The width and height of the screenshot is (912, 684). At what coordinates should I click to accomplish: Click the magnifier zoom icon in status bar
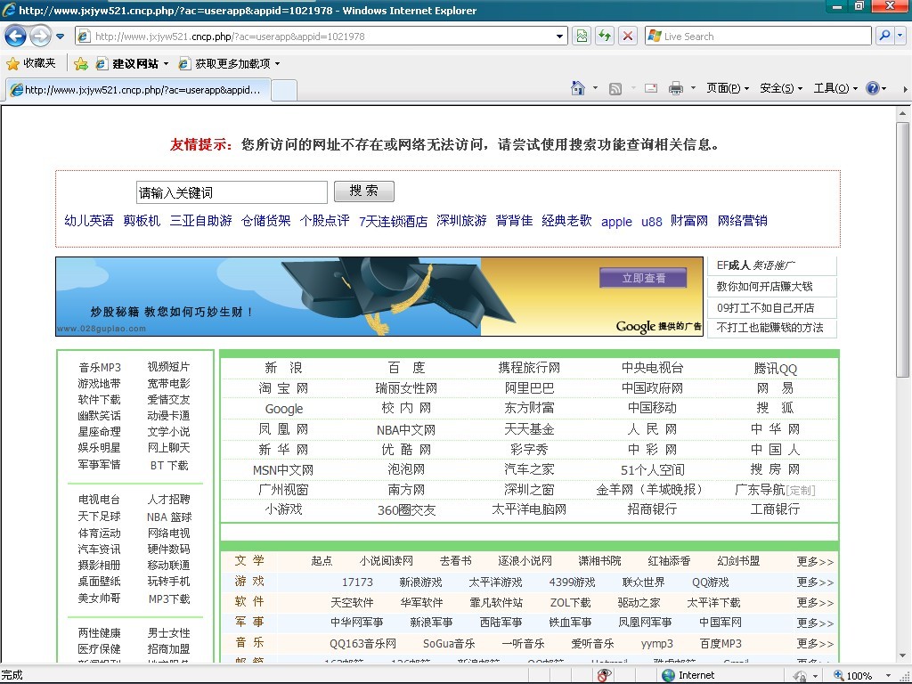pyautogui.click(x=839, y=675)
